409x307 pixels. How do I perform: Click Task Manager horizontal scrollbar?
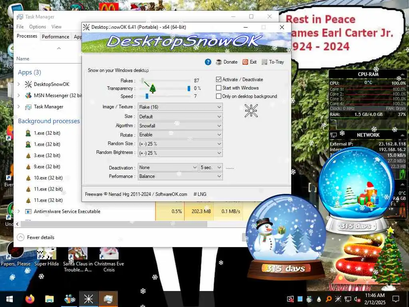(114, 224)
